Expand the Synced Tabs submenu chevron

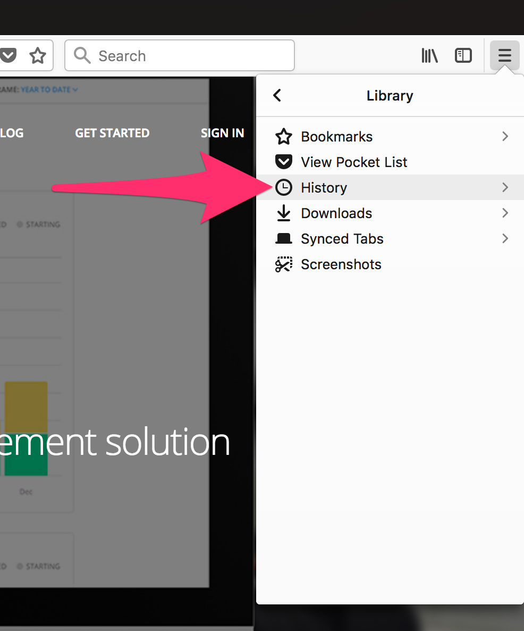[505, 239]
